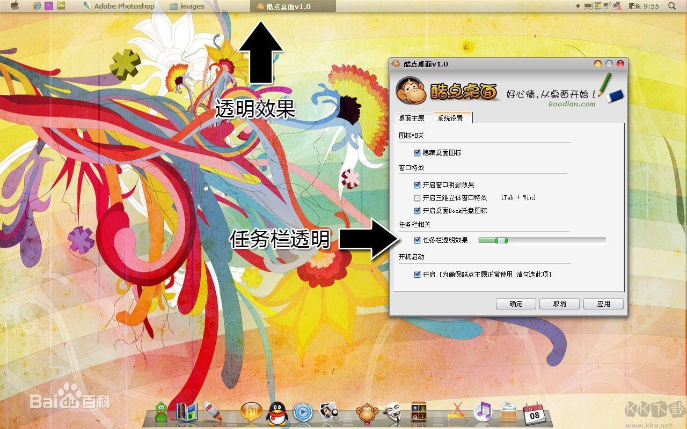Launch the monkey Koodian icon in dock
The height and width of the screenshot is (429, 687).
(367, 412)
